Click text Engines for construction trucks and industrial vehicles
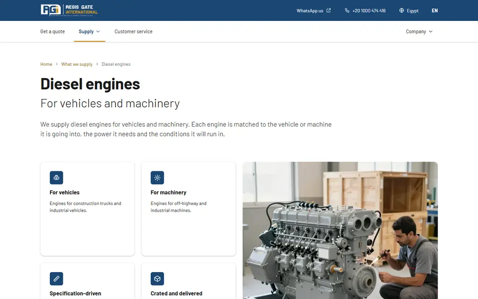Screen dimensions: 478x299 [85, 207]
